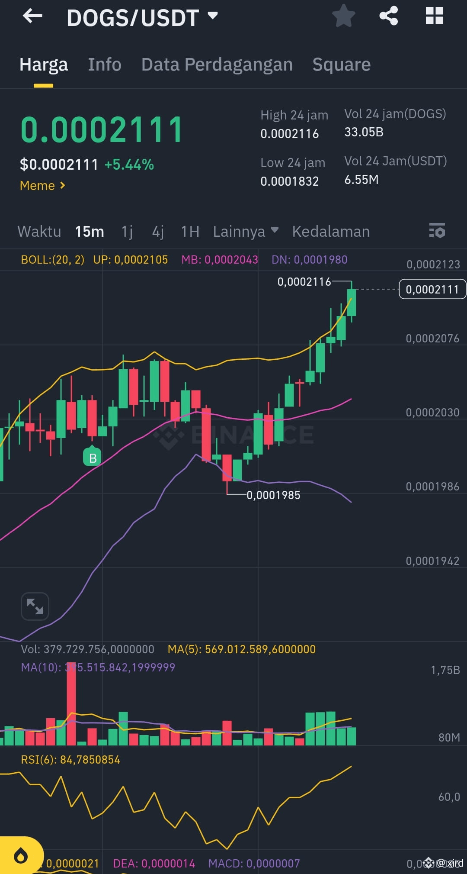Select the 1j timeframe

pyautogui.click(x=127, y=232)
